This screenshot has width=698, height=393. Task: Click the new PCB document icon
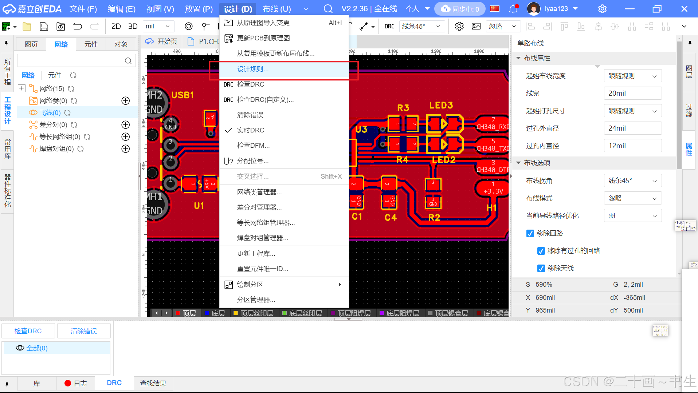[x=7, y=27]
